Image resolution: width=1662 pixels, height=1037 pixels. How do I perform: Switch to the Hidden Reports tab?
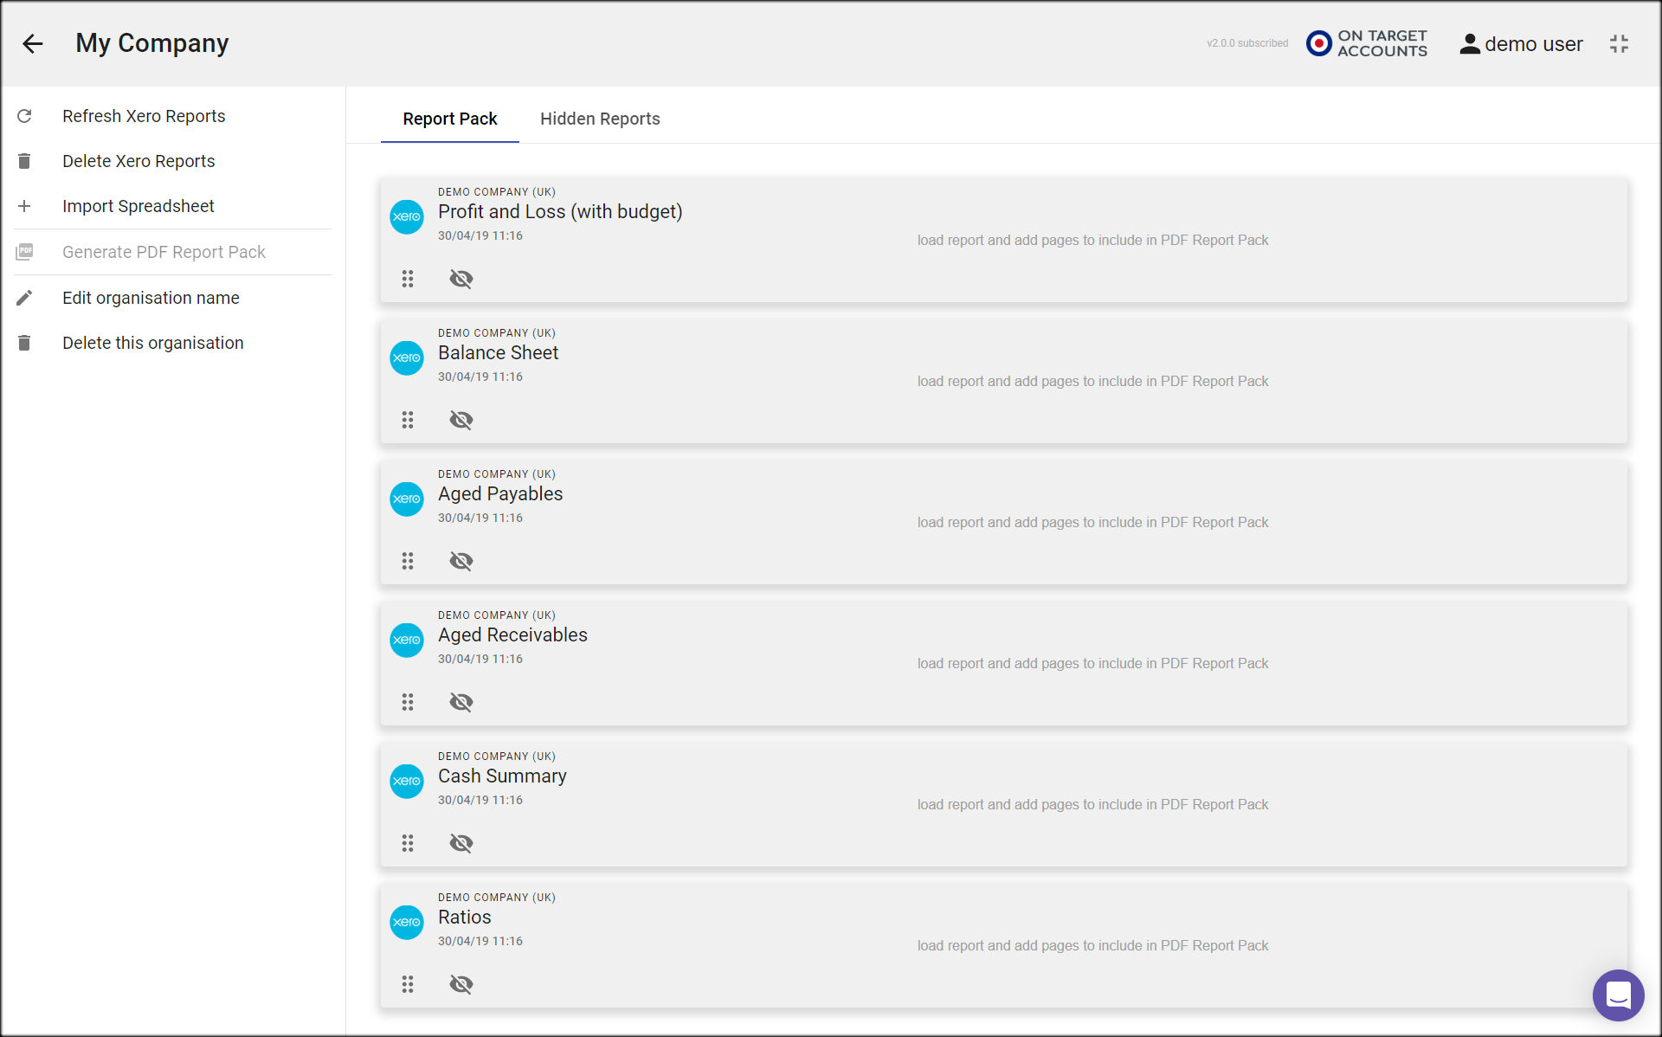coord(600,119)
